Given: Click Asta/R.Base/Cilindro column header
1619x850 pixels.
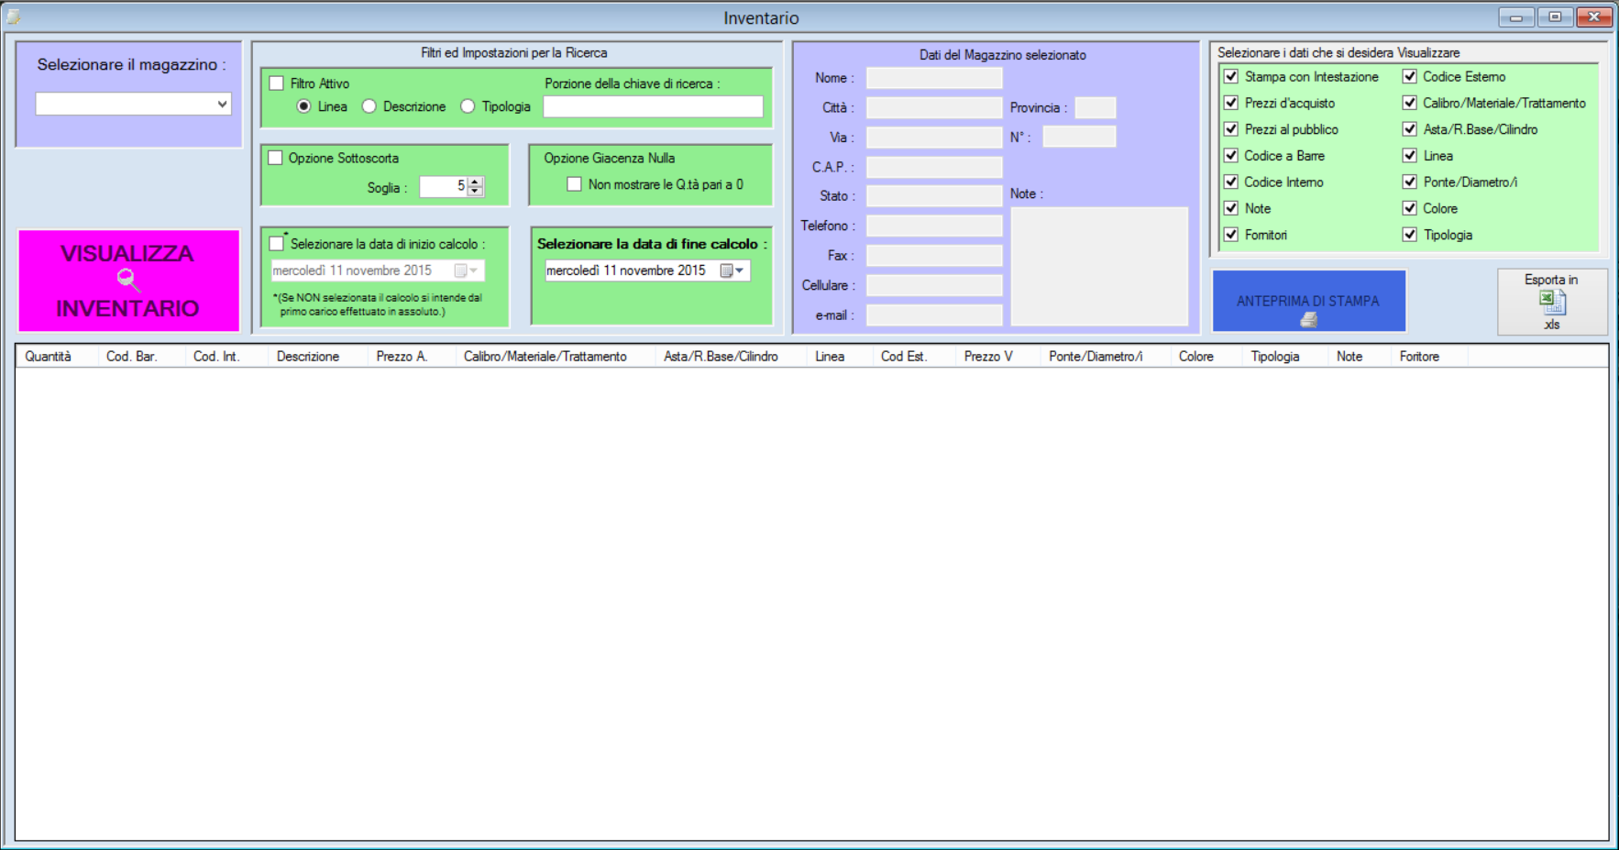Looking at the screenshot, I should 732,356.
